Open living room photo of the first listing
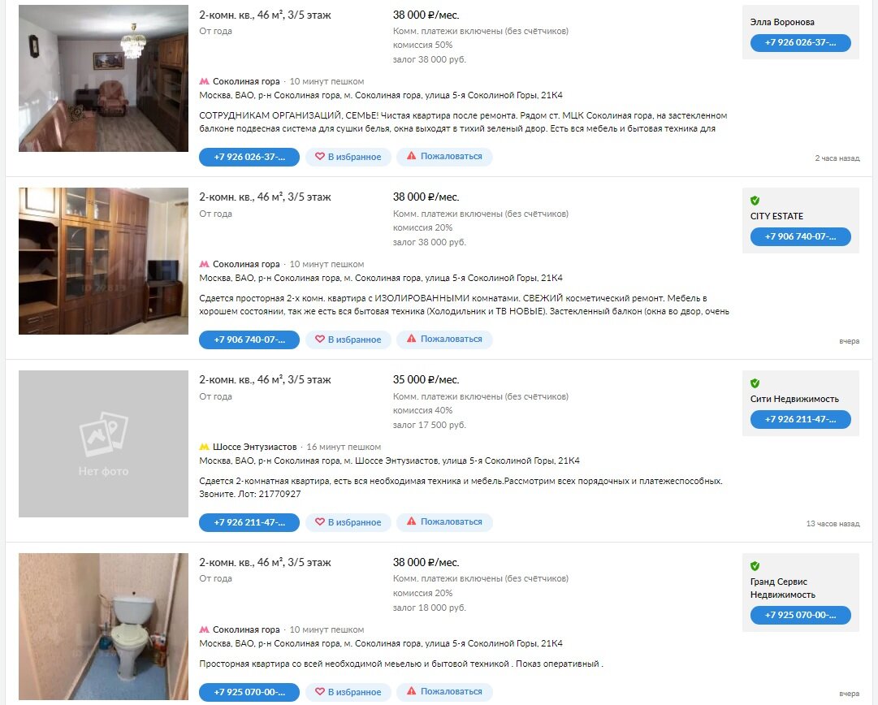 [x=104, y=79]
